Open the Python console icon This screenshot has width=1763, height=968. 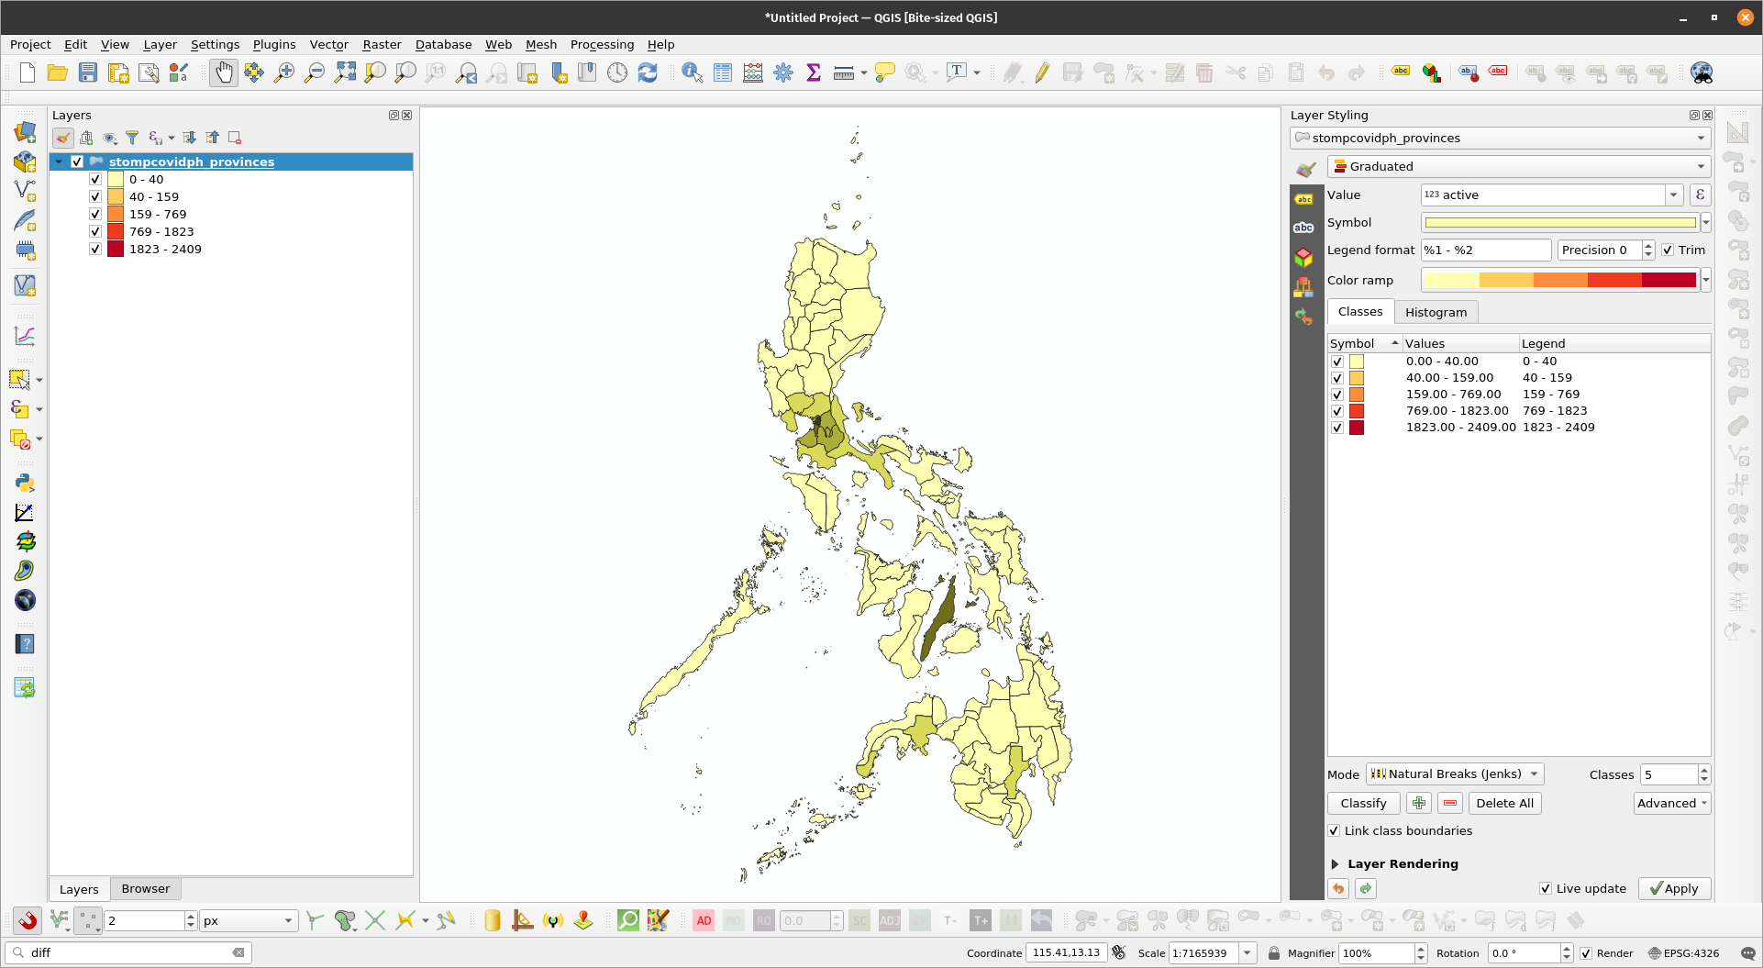[25, 483]
